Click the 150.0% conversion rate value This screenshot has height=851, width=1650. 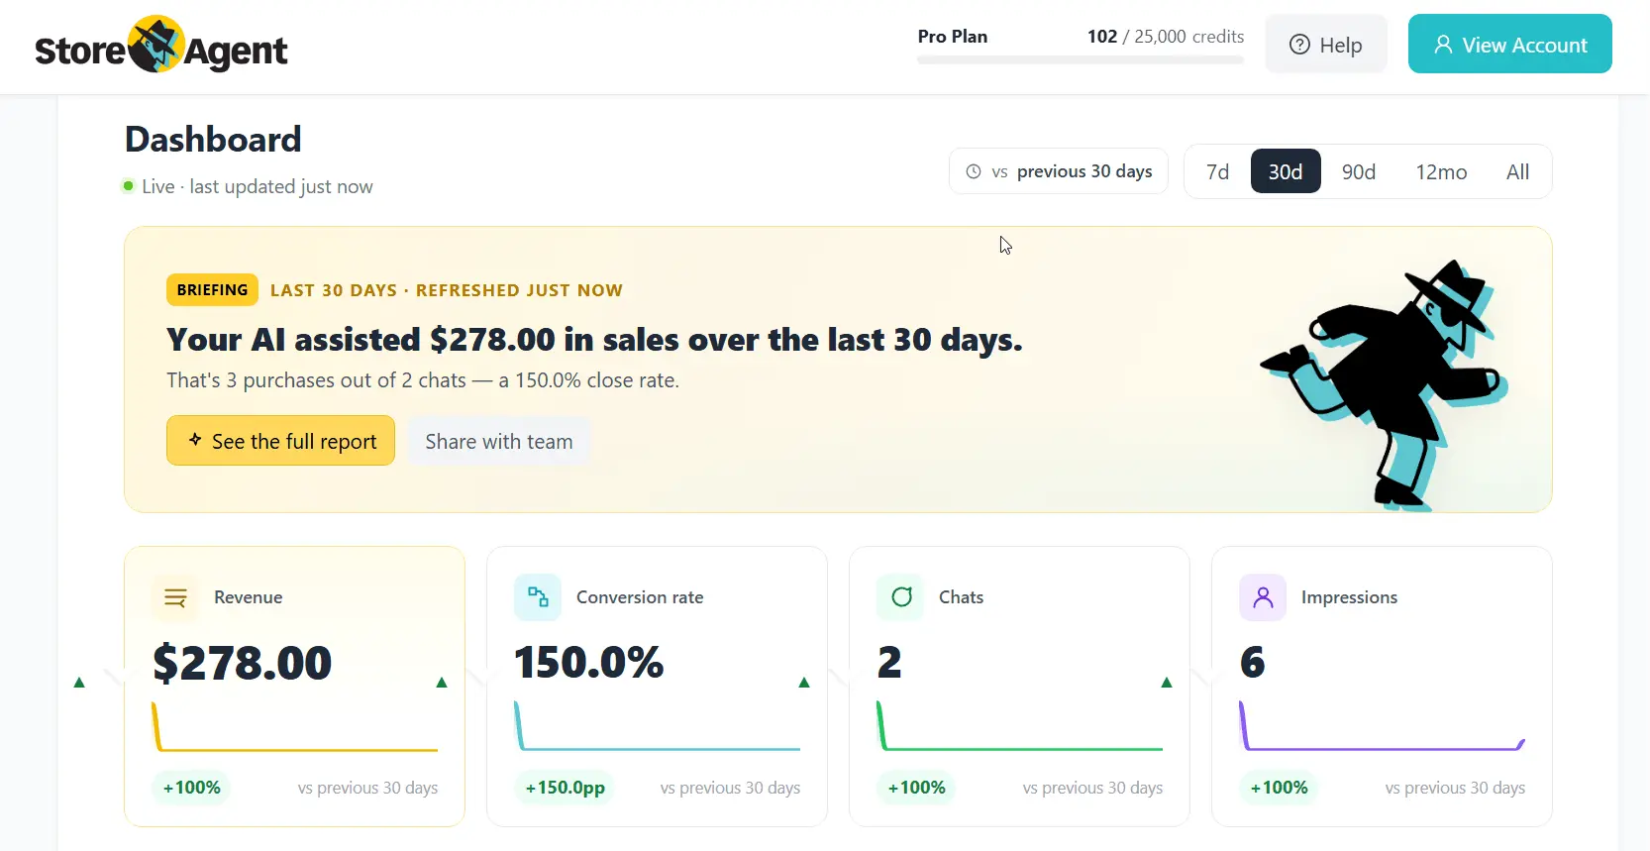(x=589, y=663)
